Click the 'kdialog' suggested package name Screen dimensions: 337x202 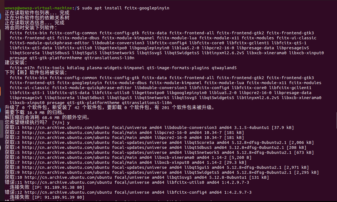click(x=76, y=68)
